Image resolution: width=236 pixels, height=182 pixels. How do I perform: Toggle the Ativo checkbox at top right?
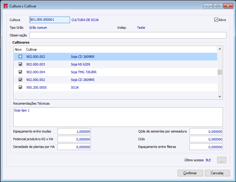click(x=216, y=20)
